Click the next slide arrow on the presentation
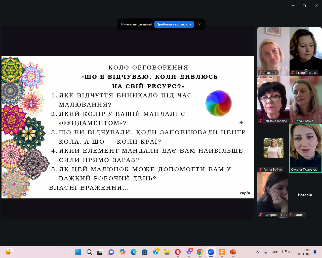Screen dimensions: 322x258 (x=241, y=122)
